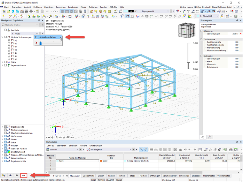This screenshot has height=182, width=243.
Task: Click the fx formula icon in Materialien toolbar
Action: (x=210, y=150)
